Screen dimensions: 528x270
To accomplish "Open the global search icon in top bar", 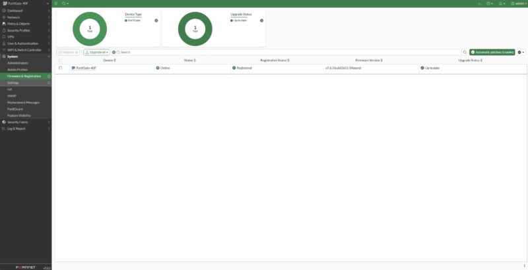I will click(65, 3).
